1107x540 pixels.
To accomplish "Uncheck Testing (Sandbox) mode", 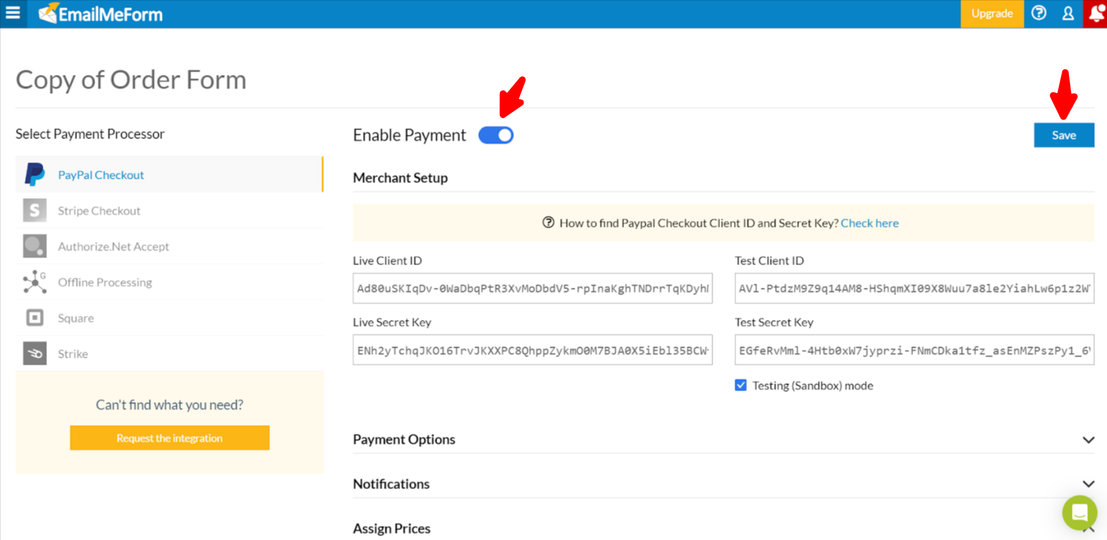I will [741, 385].
